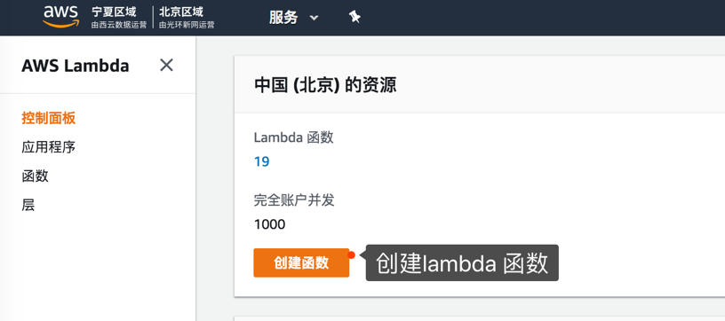The height and width of the screenshot is (321, 725).
Task: Expand the chevron next to 服务
Action: coord(314,18)
